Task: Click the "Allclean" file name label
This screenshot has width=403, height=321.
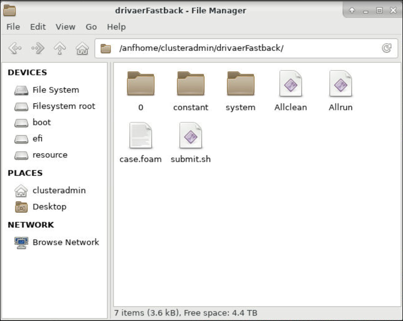Action: [290, 107]
